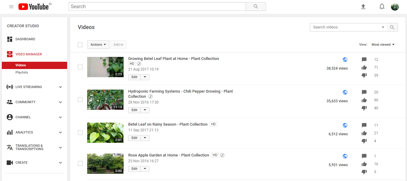Open the Actions dropdown
The height and width of the screenshot is (181, 407).
[x=98, y=44]
